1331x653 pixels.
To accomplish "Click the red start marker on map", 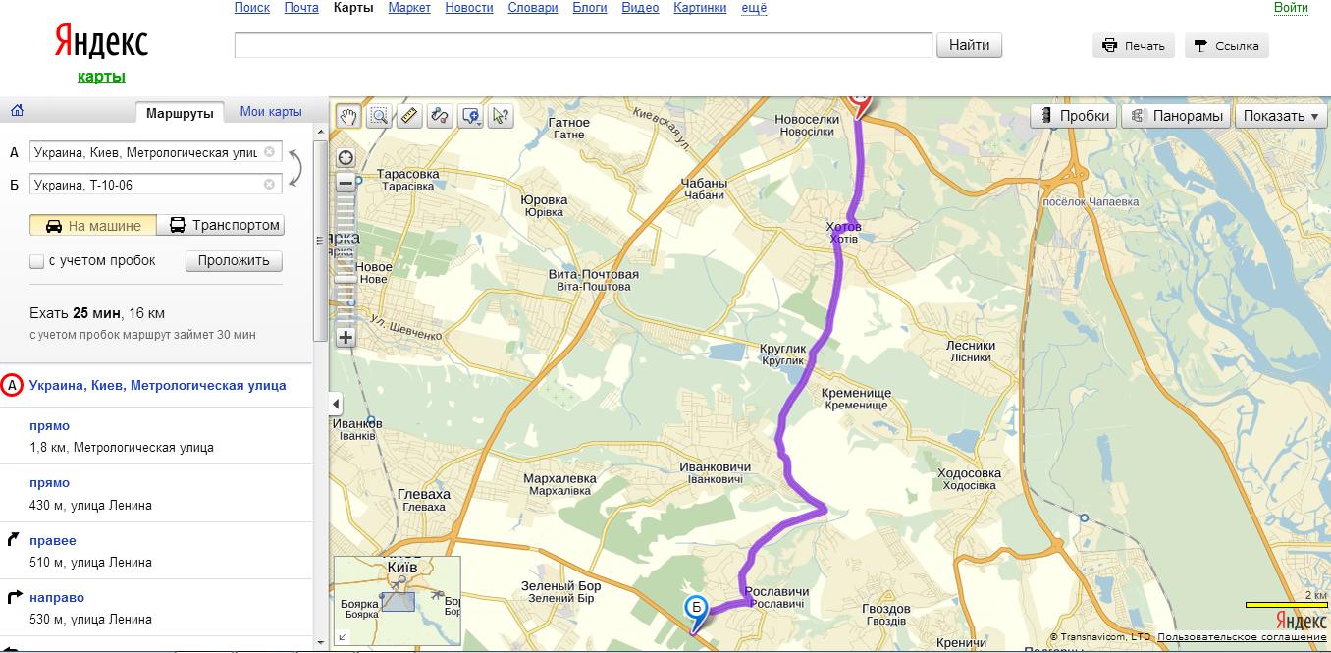I will click(x=860, y=106).
